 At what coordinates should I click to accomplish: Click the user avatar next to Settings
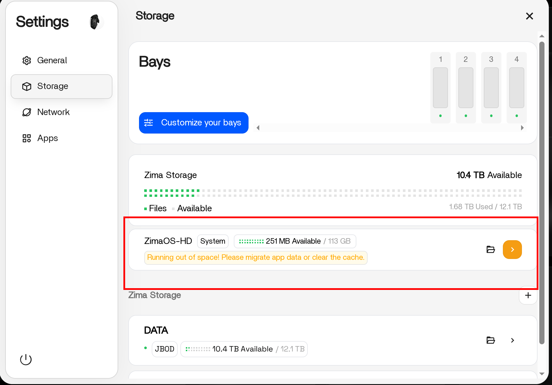(x=96, y=22)
